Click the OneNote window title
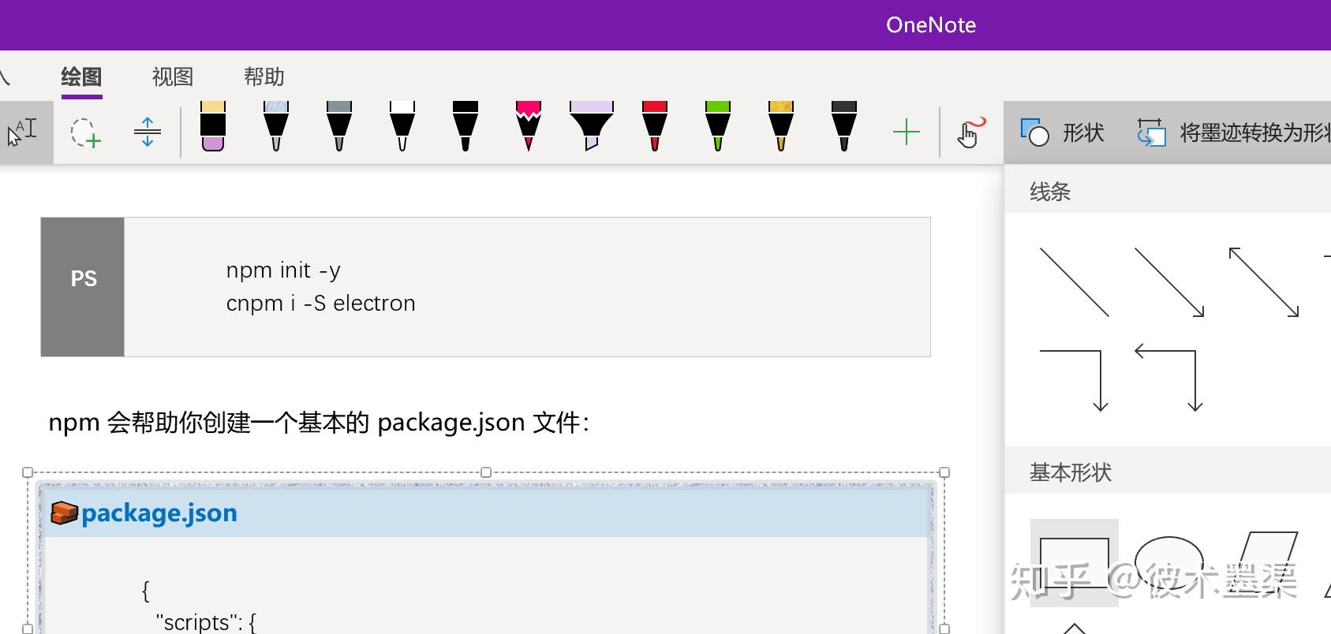The width and height of the screenshot is (1331, 634). 931,25
